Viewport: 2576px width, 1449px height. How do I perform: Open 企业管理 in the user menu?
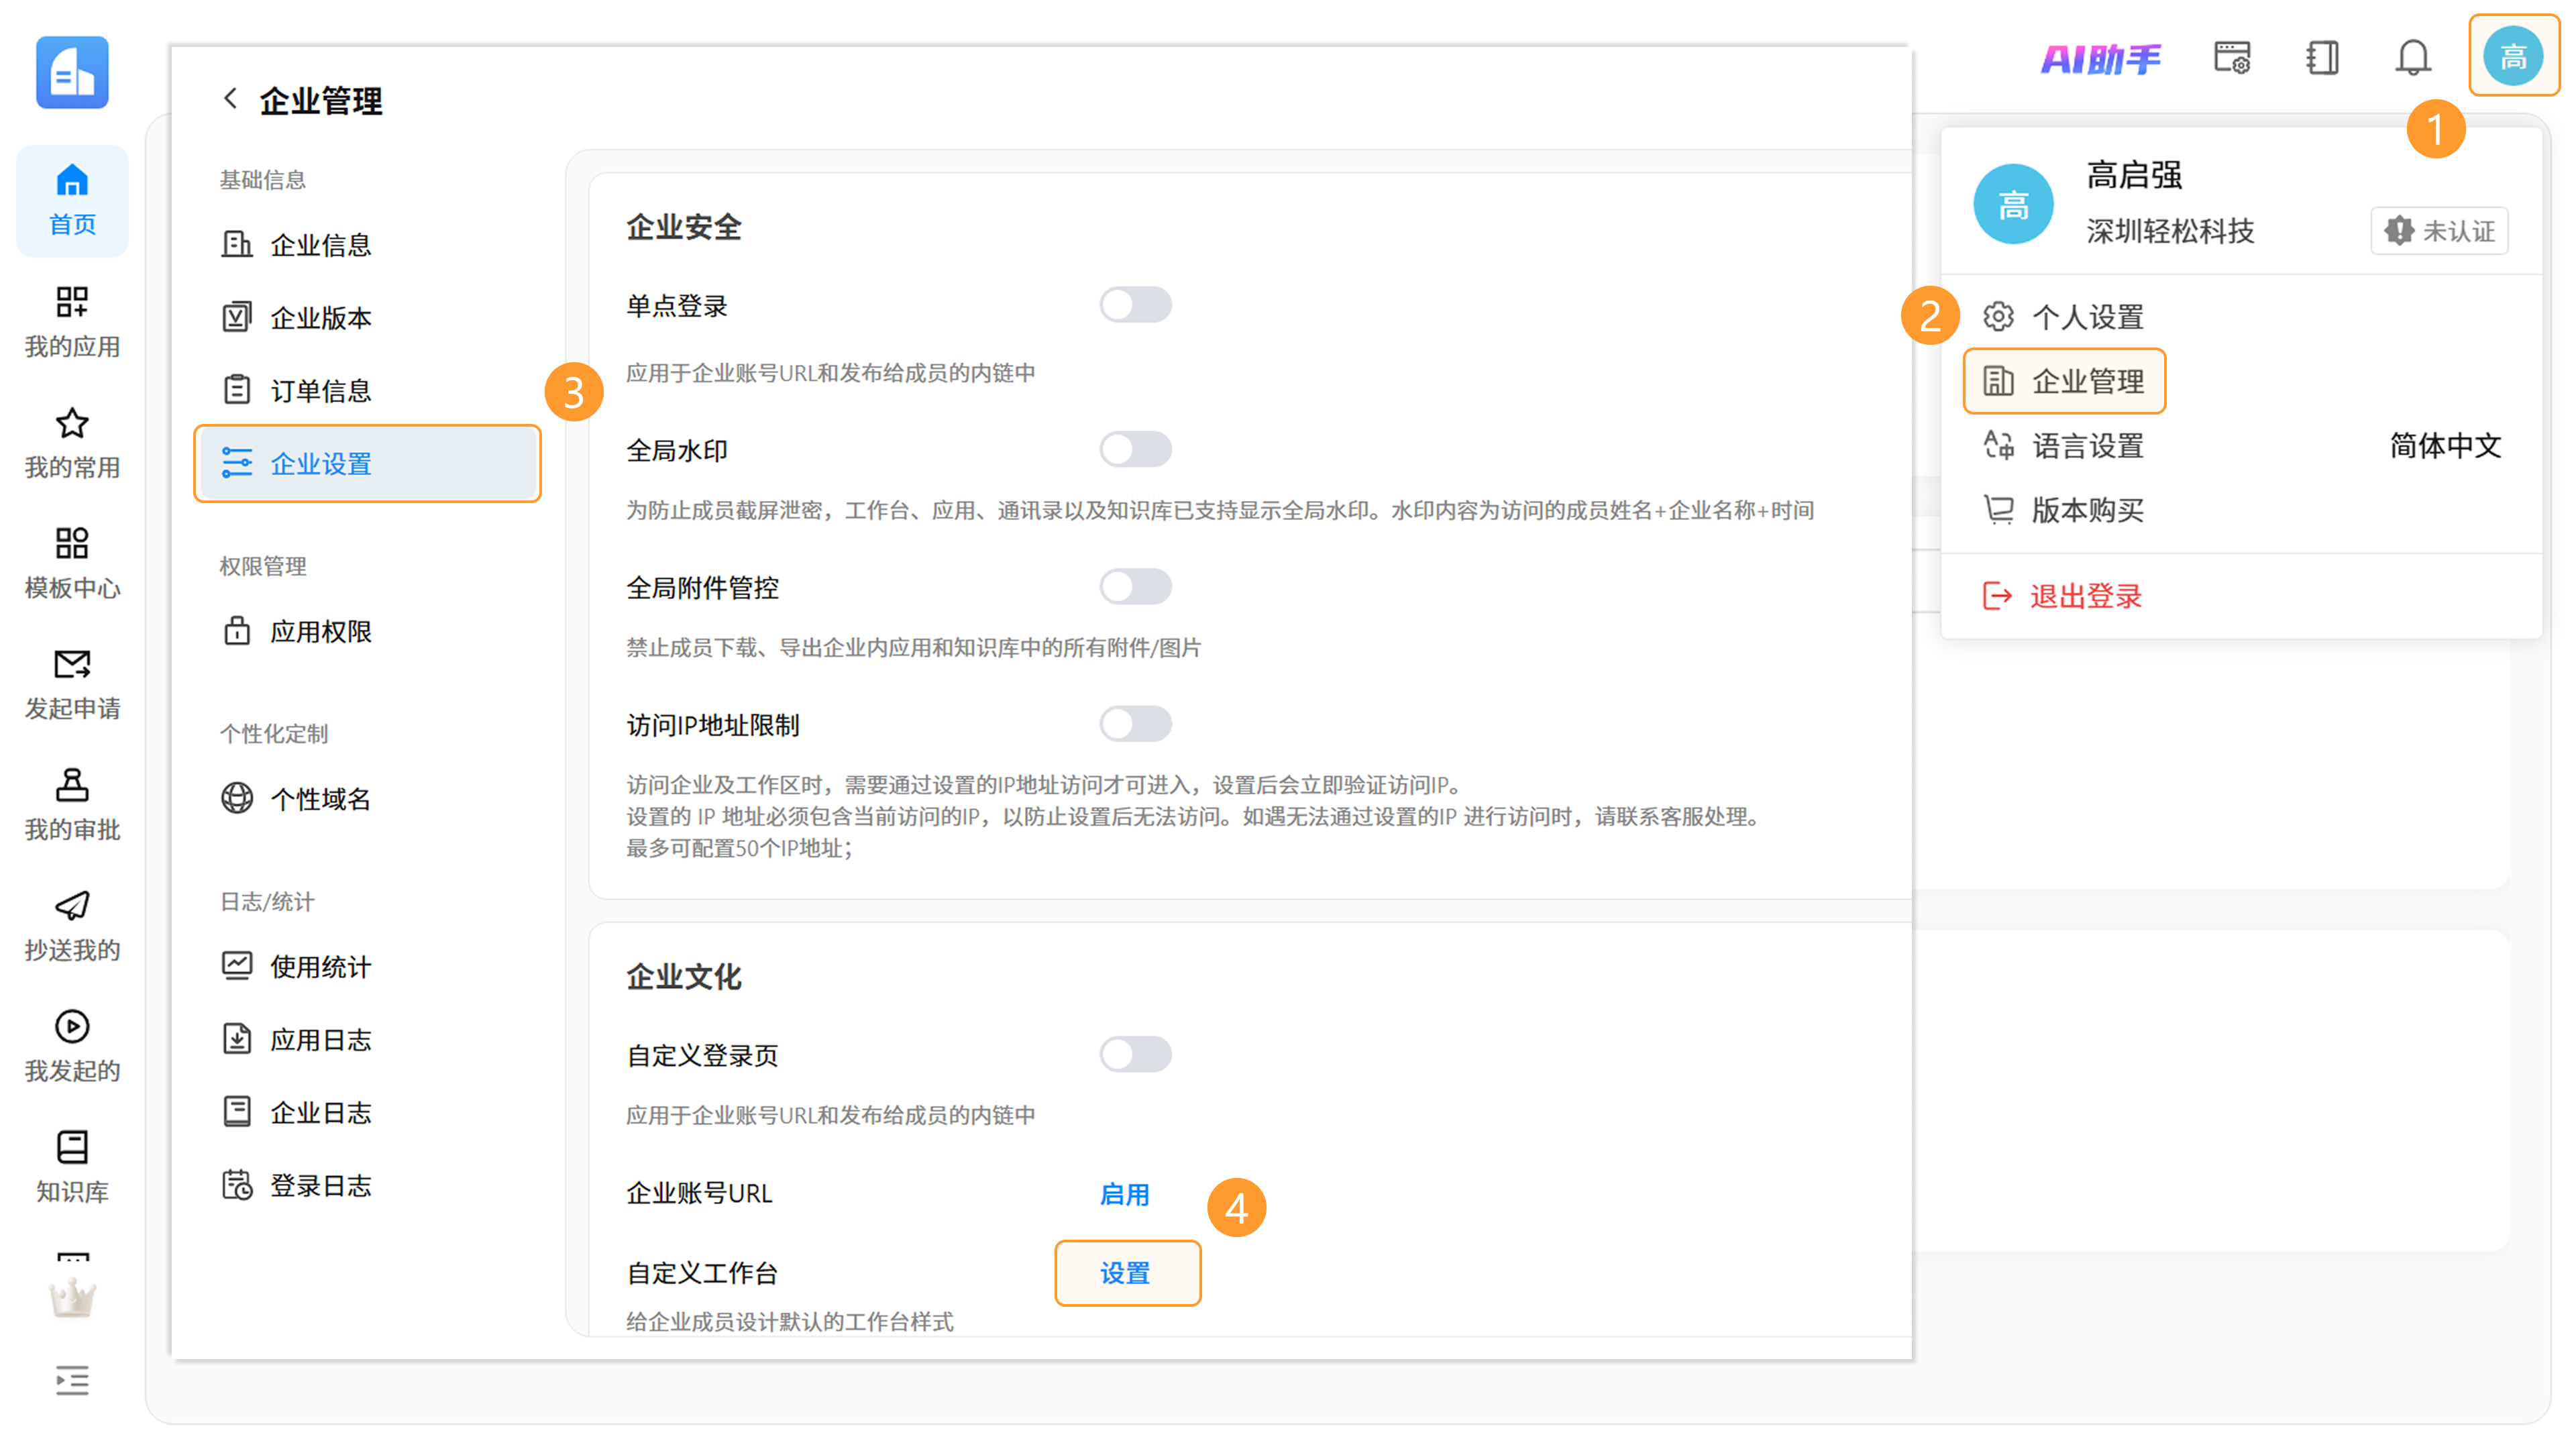click(x=2064, y=381)
